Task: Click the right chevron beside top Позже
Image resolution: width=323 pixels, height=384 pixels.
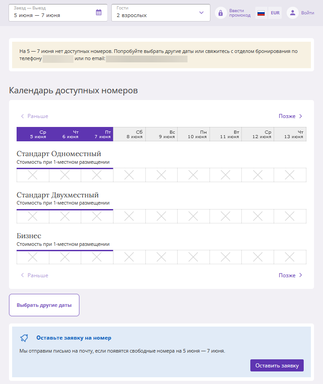Action: click(x=301, y=116)
